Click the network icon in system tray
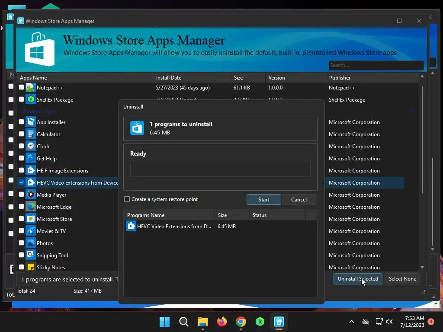Screen dimensions: 443x332 (x=379, y=322)
